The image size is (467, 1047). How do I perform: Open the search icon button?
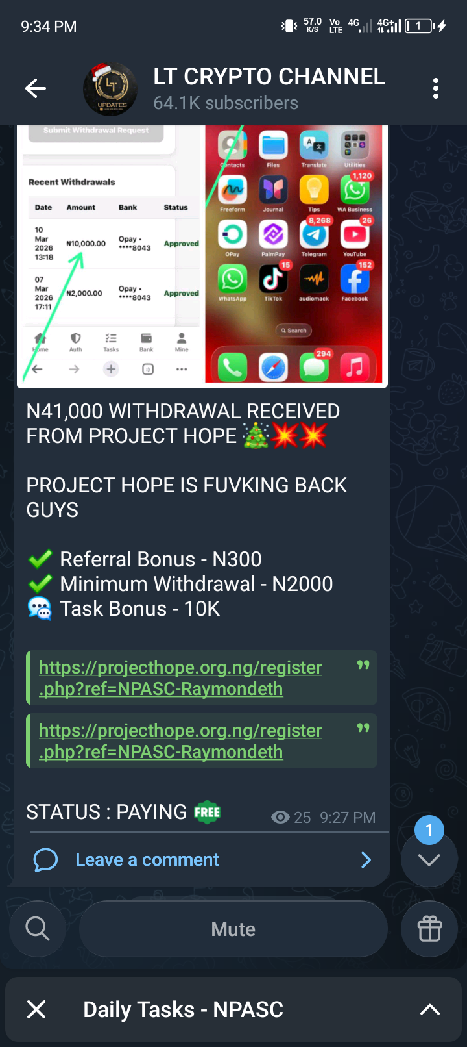coord(38,929)
